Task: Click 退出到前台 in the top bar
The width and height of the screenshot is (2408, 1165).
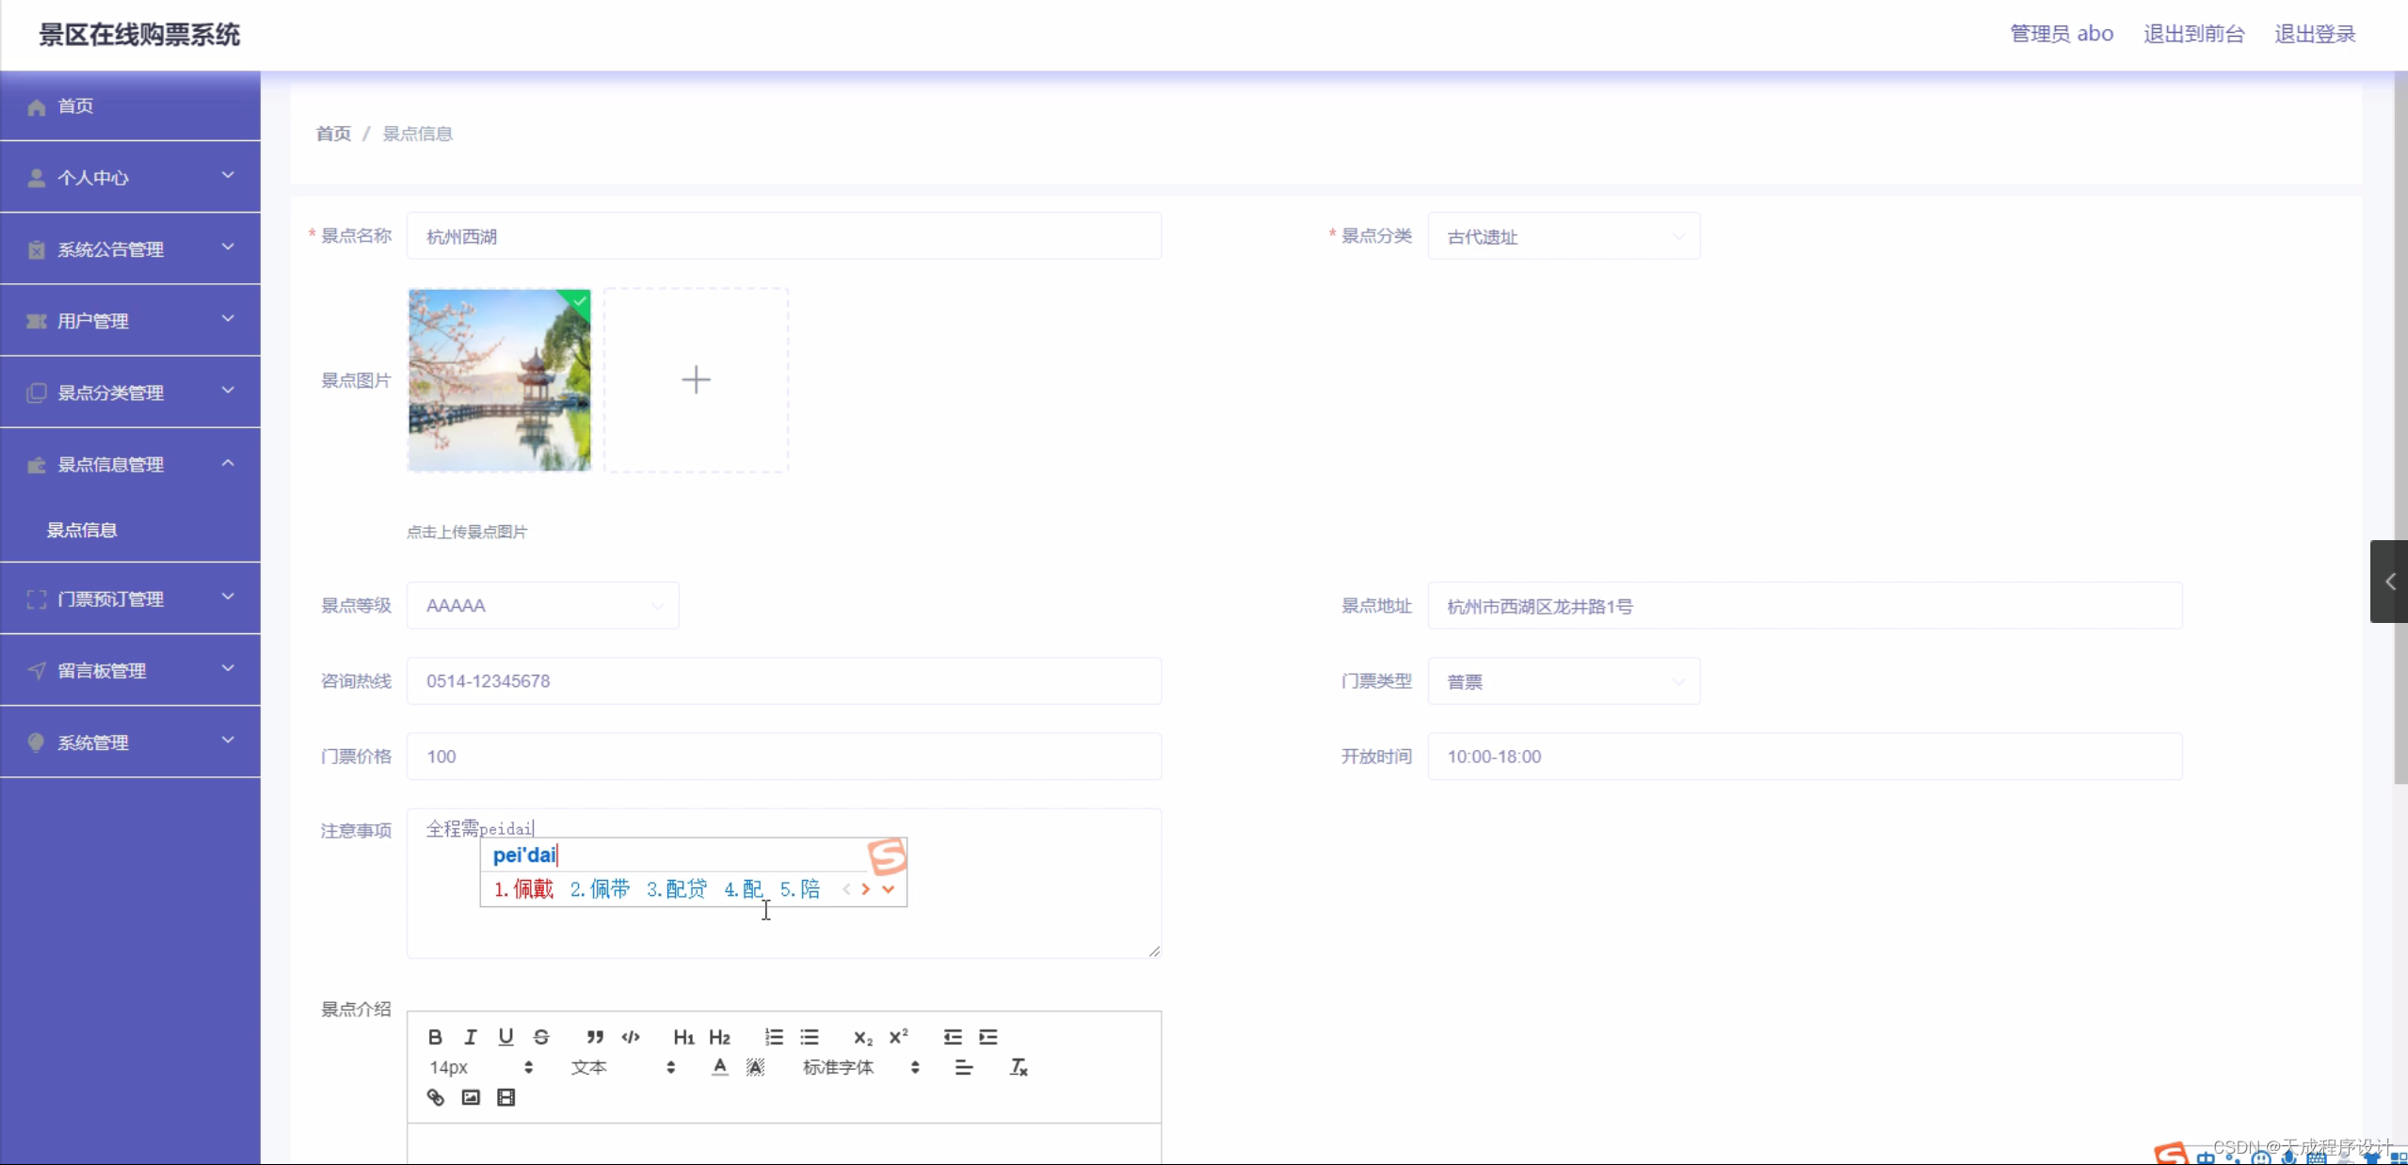Action: [x=2193, y=33]
